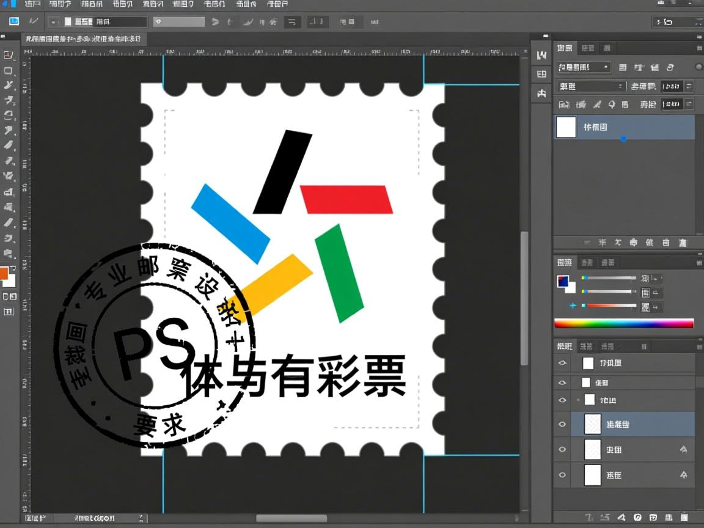
Task: Hide the bottom layer using its eye icon
Action: [562, 475]
